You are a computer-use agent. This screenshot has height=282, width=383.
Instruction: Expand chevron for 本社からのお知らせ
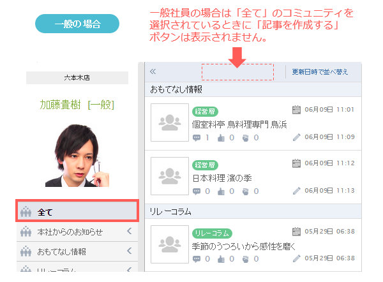[x=130, y=231]
